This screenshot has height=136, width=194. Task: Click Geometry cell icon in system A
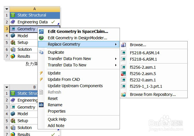coord(13,29)
